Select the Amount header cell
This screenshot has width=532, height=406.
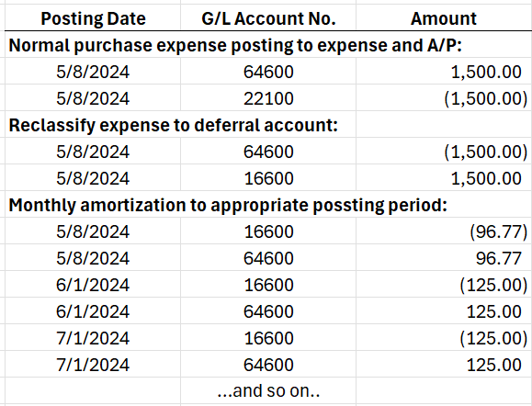444,18
